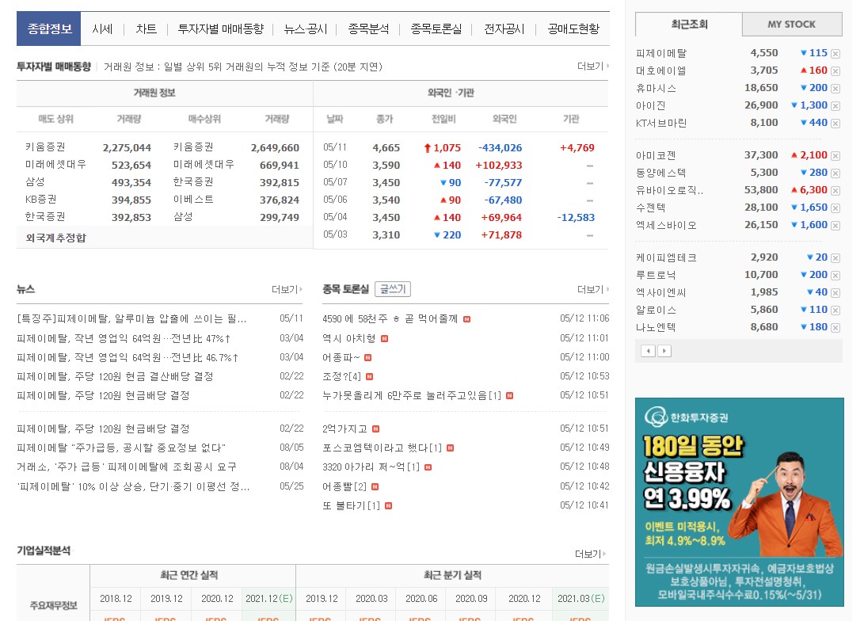Remove 대호에이엘 from recent list
The image size is (864, 621).
click(x=835, y=71)
